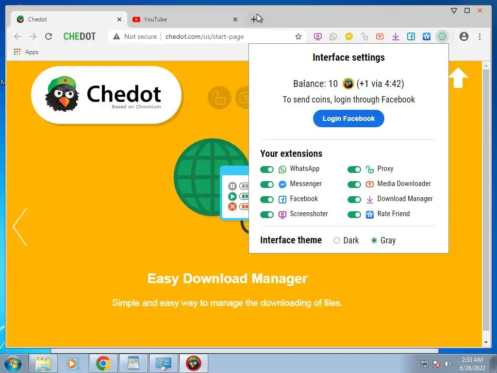
Task: Click the Action Center flag tray icon
Action: [436, 364]
